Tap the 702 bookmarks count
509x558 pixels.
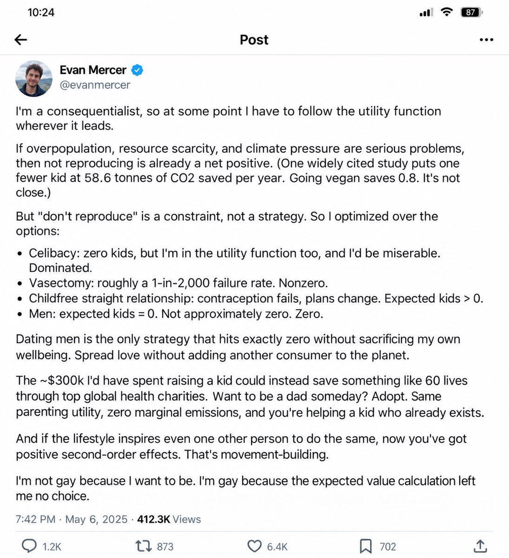point(388,547)
